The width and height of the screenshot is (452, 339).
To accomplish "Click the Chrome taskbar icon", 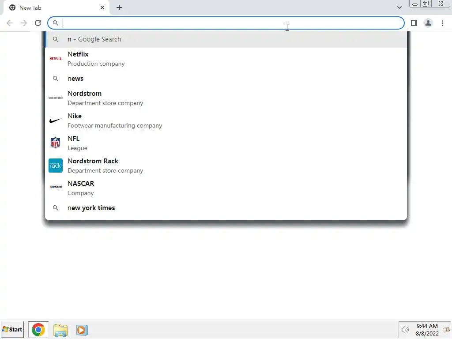I will (38, 330).
